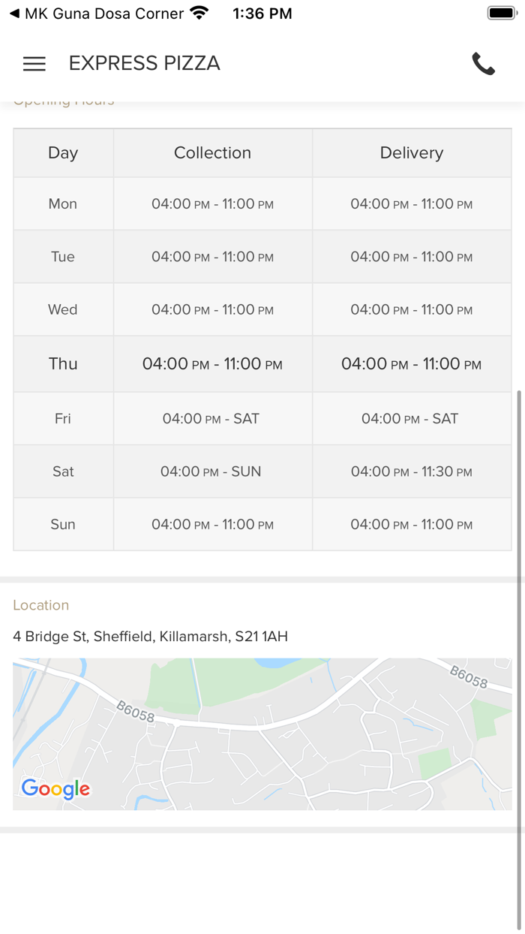The height and width of the screenshot is (934, 525).
Task: Select the Mon row day cell
Action: [63, 204]
